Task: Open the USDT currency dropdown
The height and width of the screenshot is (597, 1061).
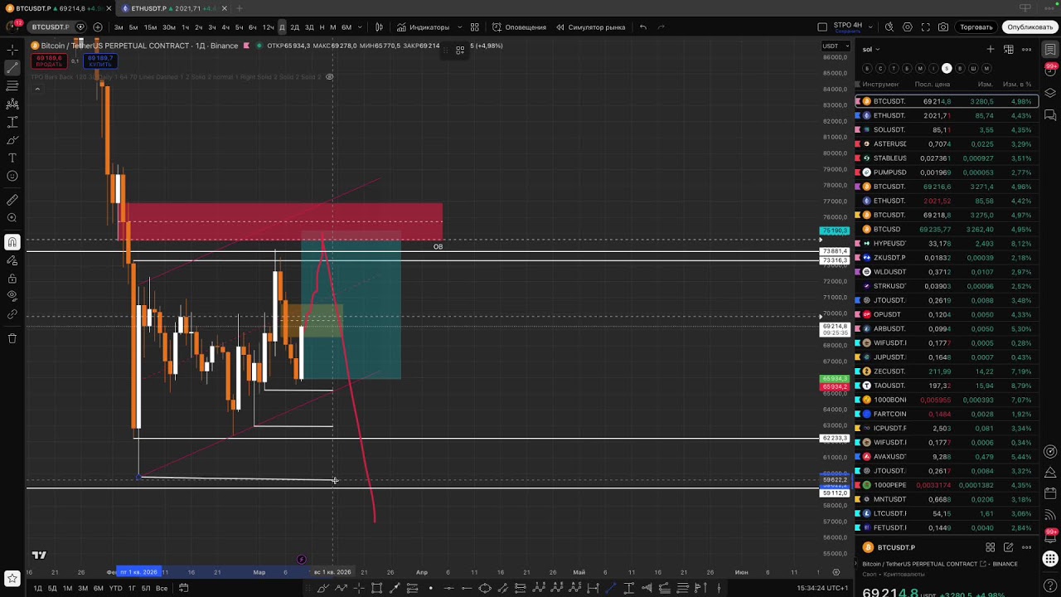Action: point(834,46)
